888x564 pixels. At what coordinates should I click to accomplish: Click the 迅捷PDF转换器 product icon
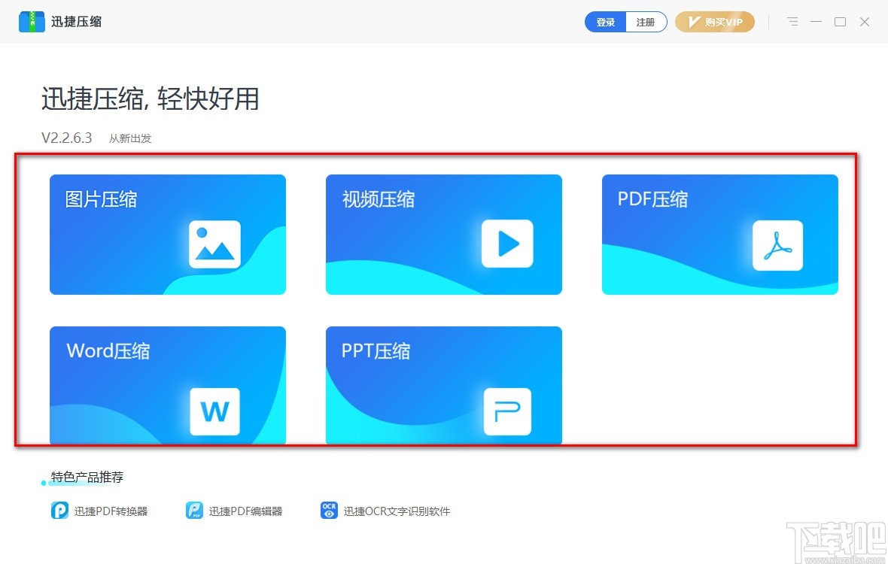[59, 510]
